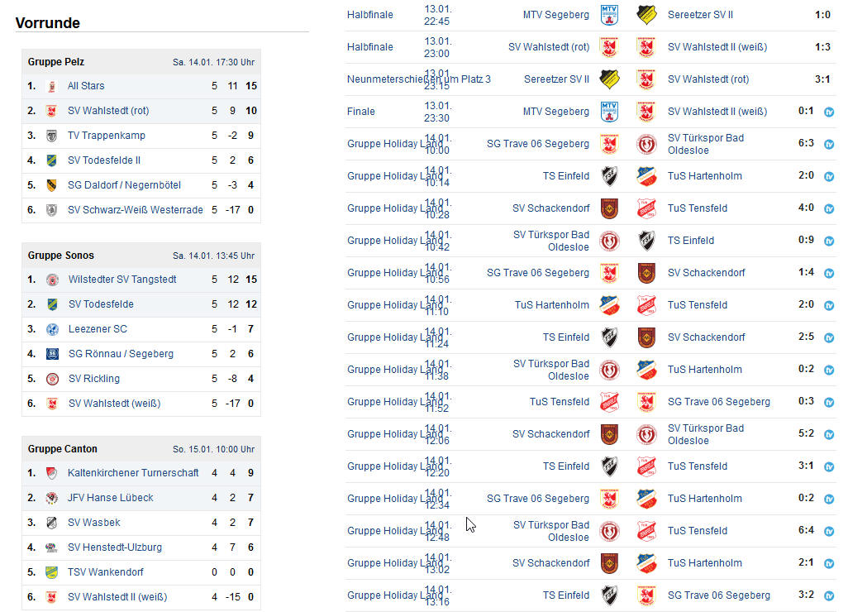Click SV Schackendorf crest in 4:0 match

pos(609,209)
